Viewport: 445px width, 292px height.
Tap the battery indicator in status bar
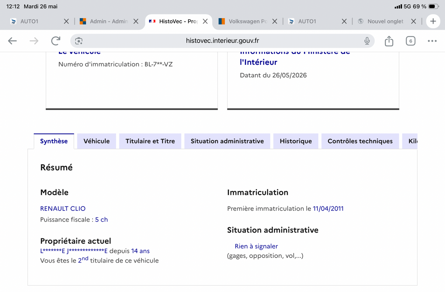434,7
